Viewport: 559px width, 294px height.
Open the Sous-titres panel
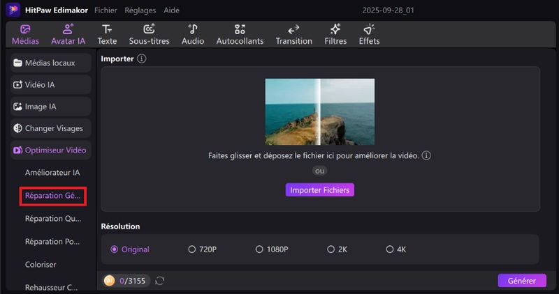point(149,30)
